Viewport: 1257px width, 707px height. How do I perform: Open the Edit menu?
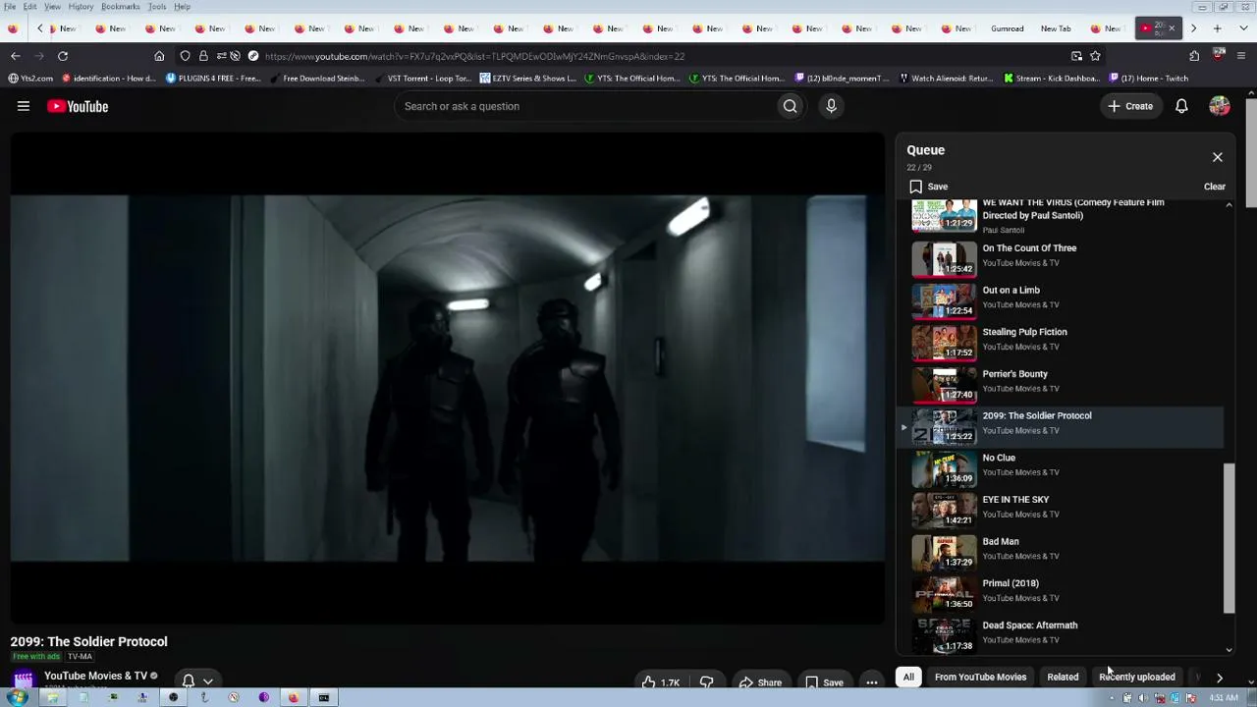point(30,7)
